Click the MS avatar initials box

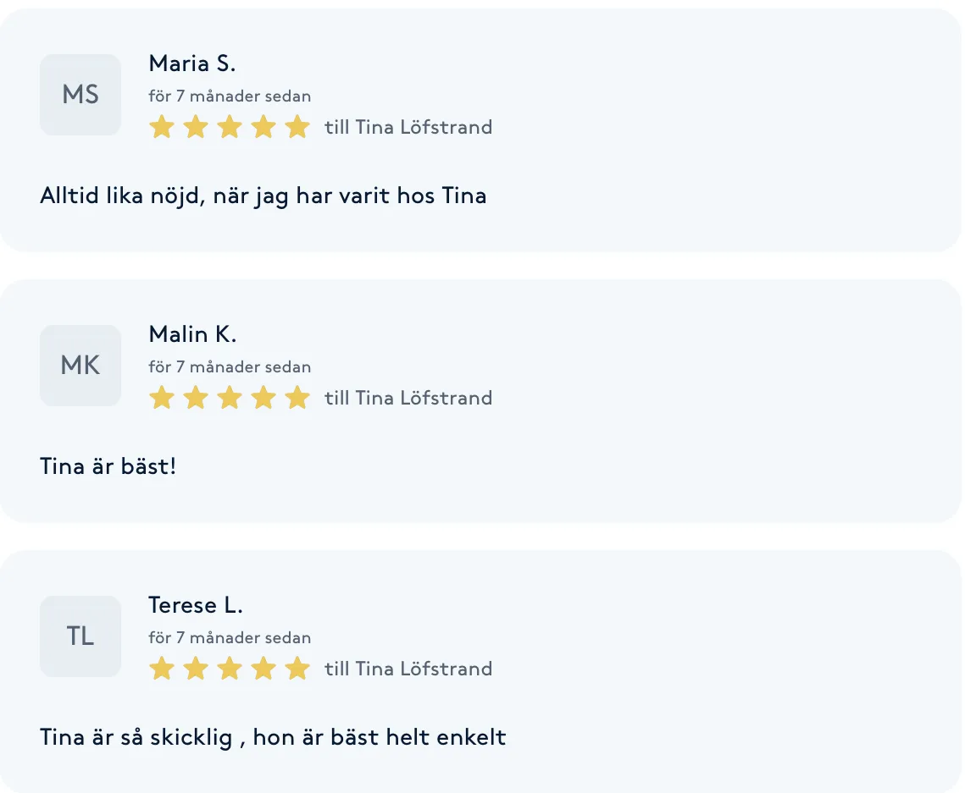[x=80, y=95]
